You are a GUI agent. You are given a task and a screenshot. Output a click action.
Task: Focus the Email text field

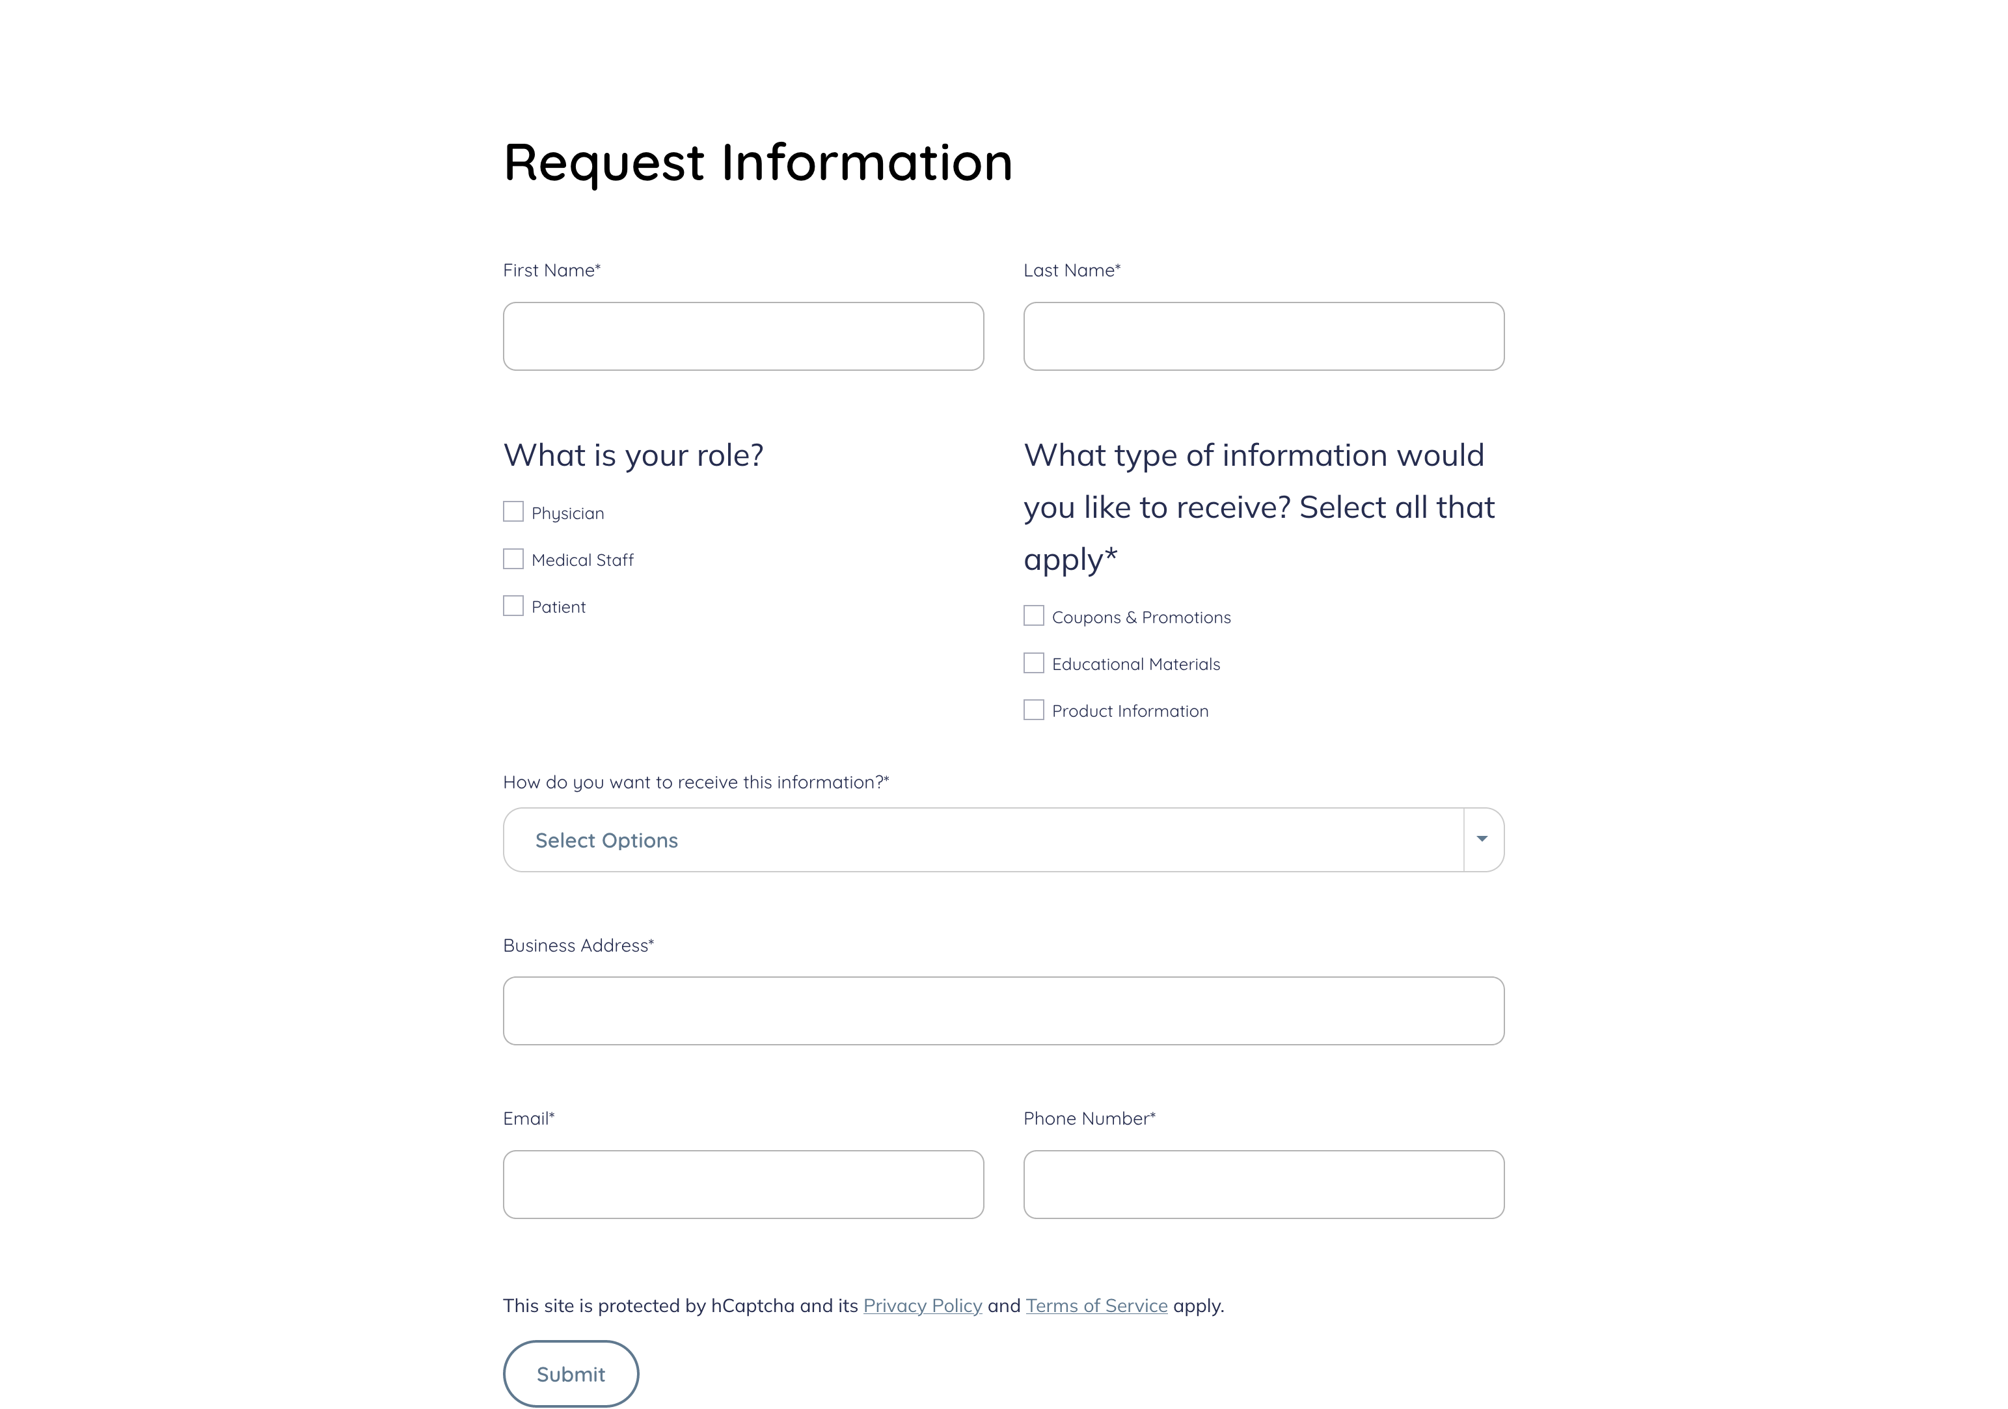743,1185
